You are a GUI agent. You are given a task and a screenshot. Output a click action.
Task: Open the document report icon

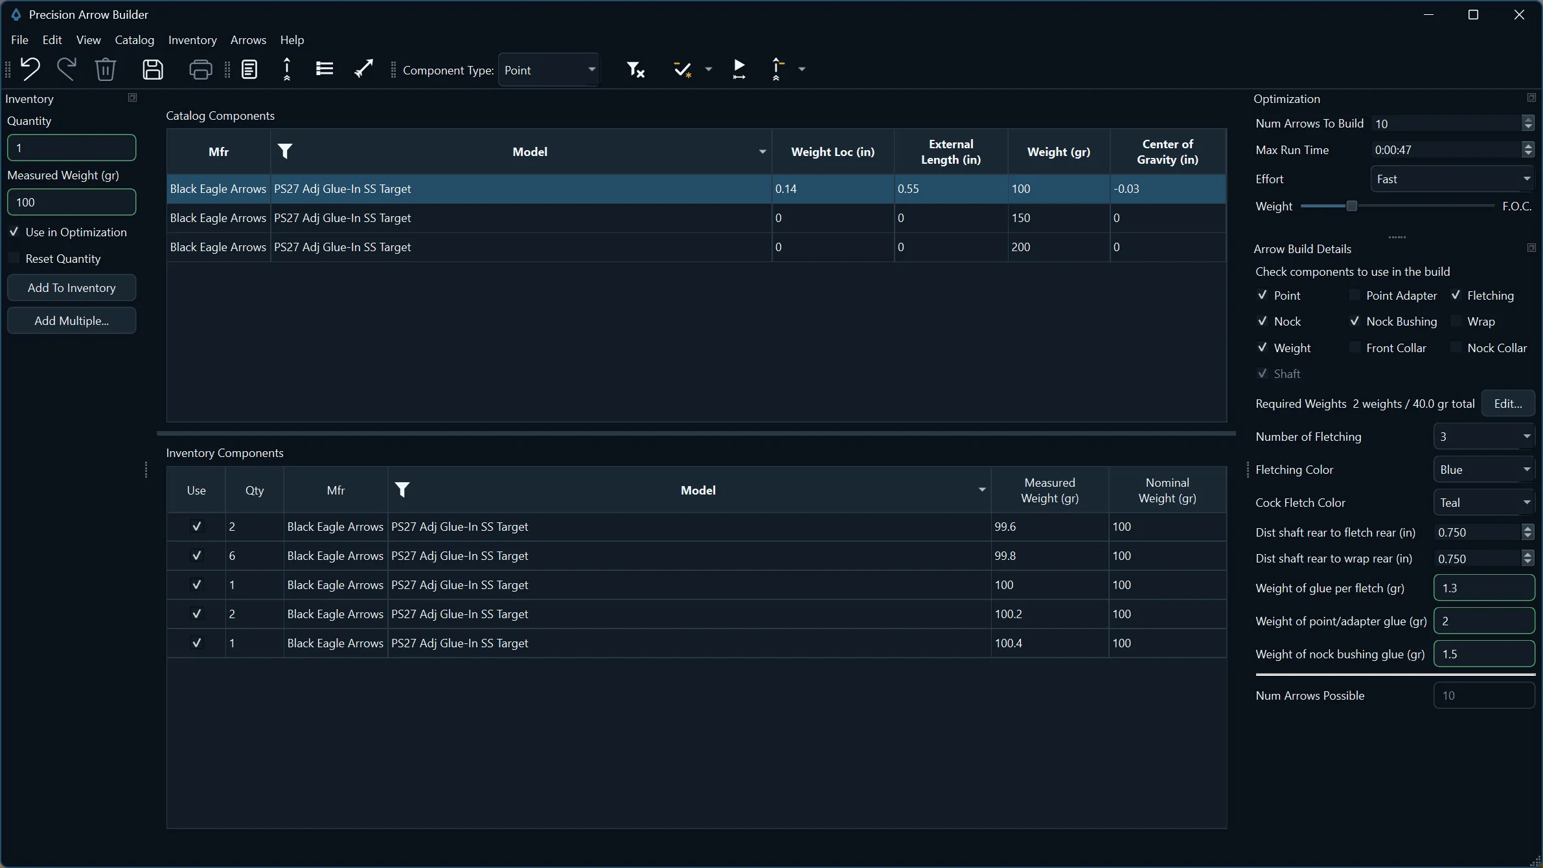point(249,69)
